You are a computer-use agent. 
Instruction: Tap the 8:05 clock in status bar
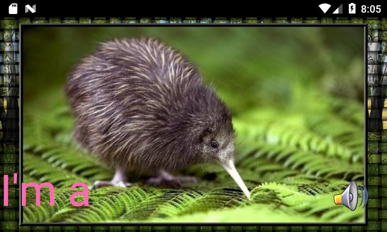tap(371, 9)
